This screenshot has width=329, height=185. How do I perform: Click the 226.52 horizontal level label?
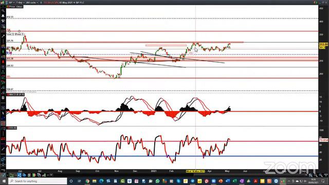(10, 66)
